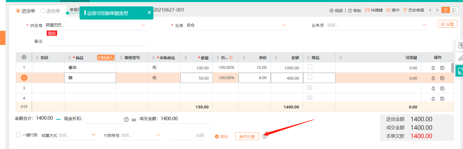Screen dimensions: 463x149
Task: Check the 赠品 box for 酱油 row
Action: [x=310, y=67]
